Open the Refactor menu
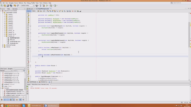Screen dimensions: 191x107 [x=21, y=3]
